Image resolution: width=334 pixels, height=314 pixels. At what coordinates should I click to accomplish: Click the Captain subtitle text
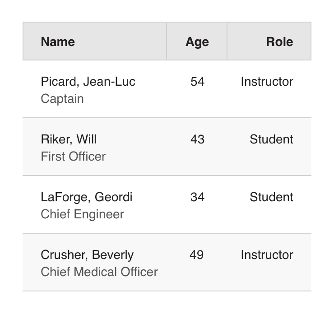pos(62,99)
